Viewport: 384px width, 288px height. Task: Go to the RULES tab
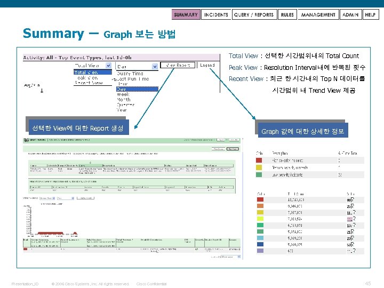[287, 15]
